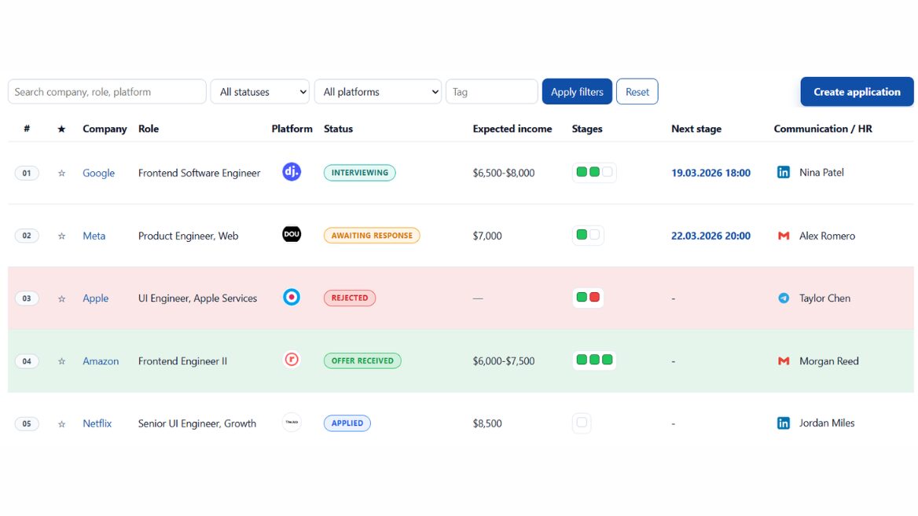Screen dimensions: 918x516
Task: Click Google's stages progress indicator
Action: tap(594, 172)
